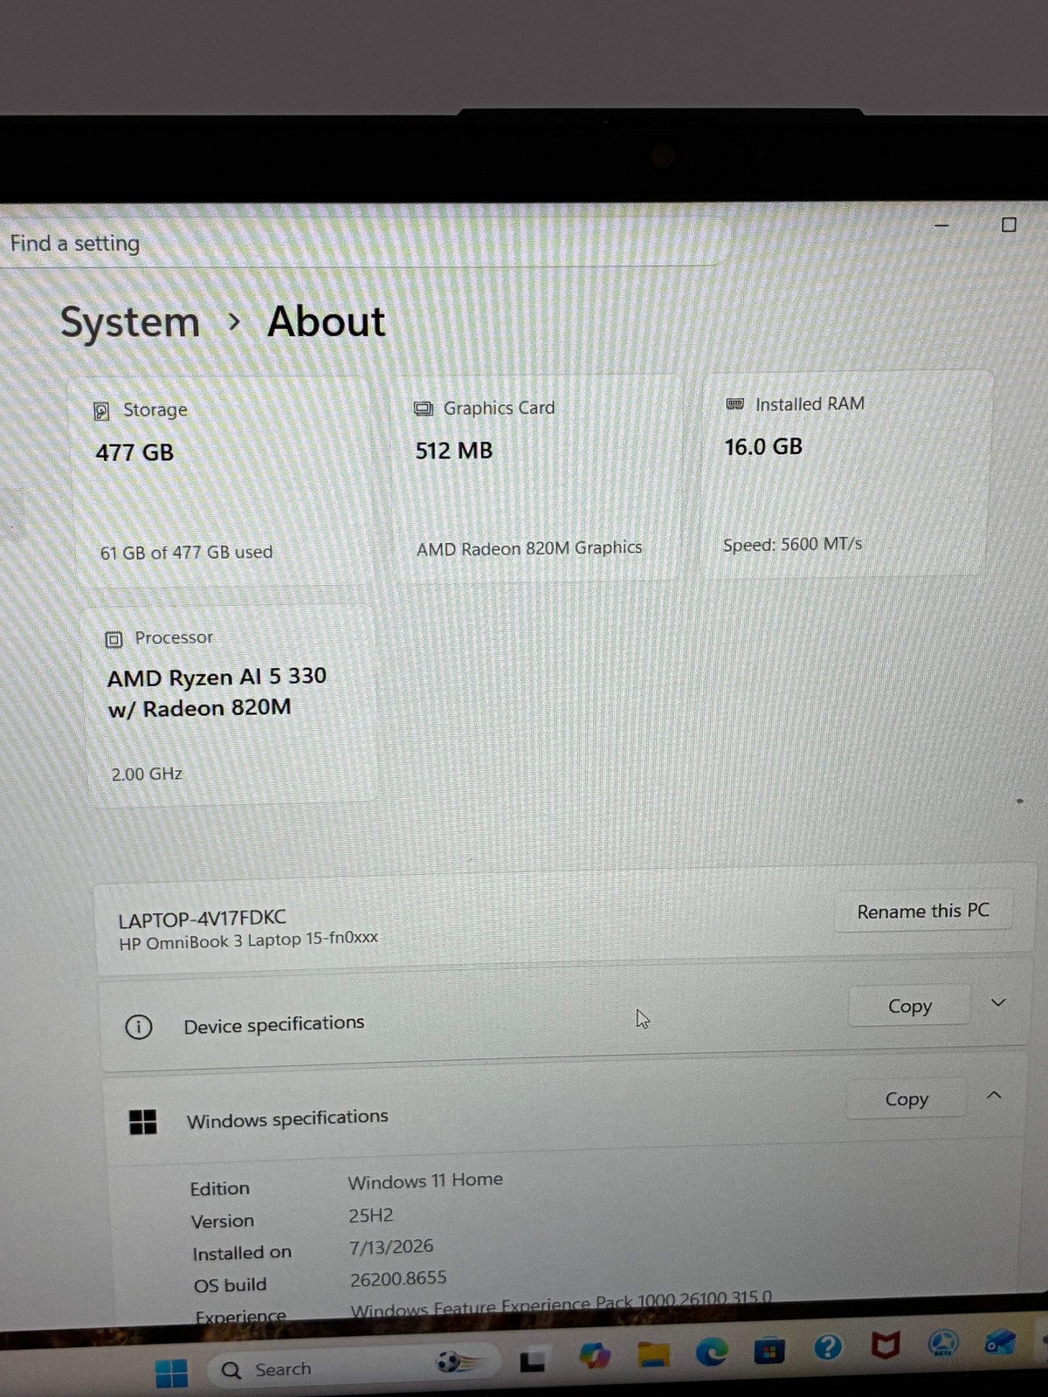1048x1397 pixels.
Task: Open the Graphics Card 512 MB card
Action: pos(534,478)
